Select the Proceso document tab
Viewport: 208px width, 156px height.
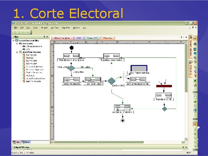tap(108, 38)
